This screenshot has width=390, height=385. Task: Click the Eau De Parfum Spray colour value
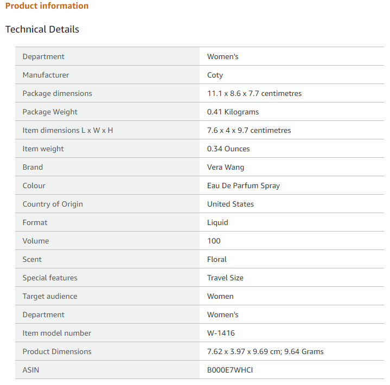(x=244, y=186)
